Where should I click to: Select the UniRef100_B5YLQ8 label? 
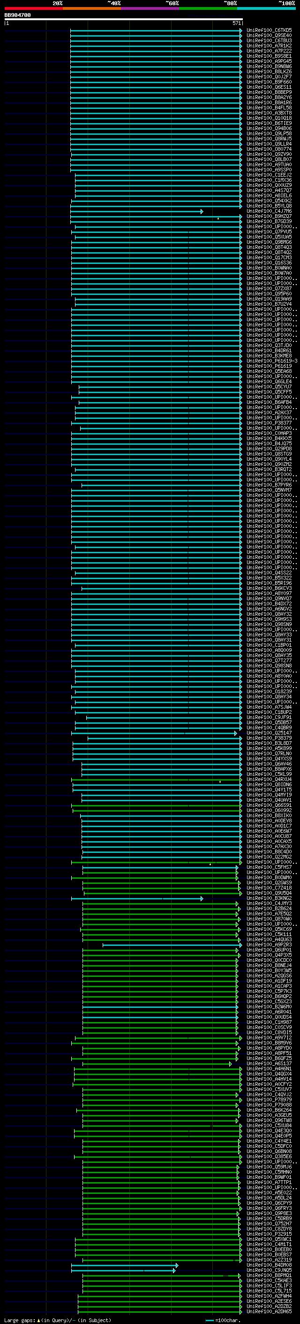(269, 206)
